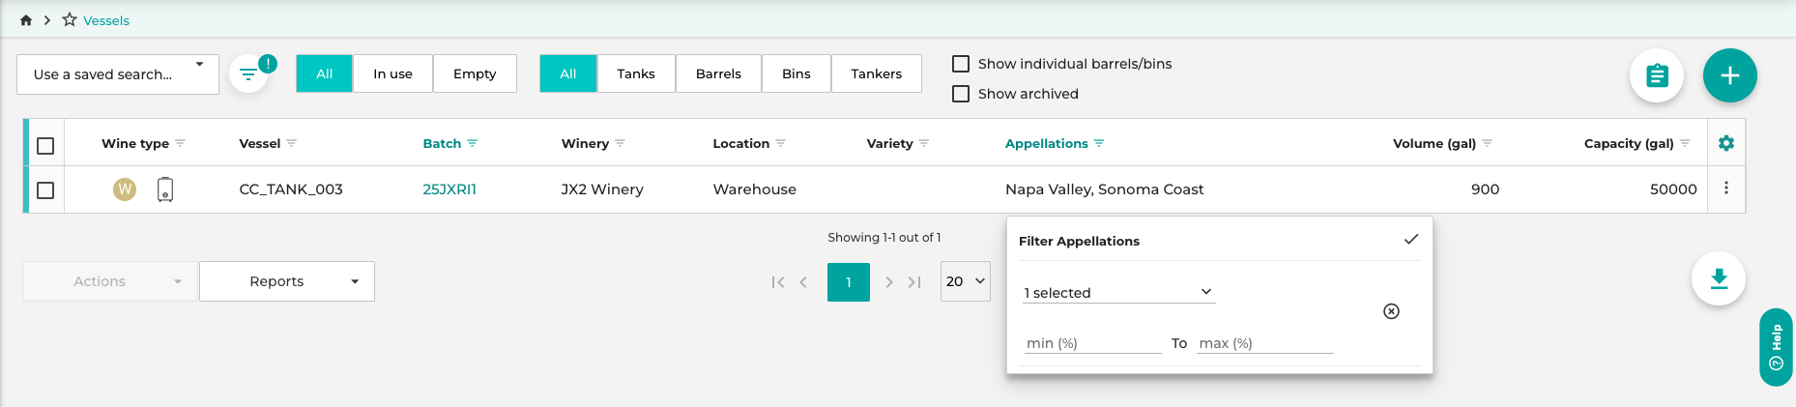Click the JX2 Winery cell
The image size is (1796, 407).
[602, 189]
